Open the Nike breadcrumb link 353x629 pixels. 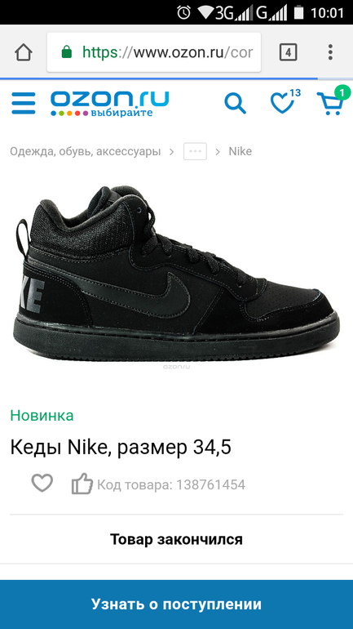[x=240, y=152]
